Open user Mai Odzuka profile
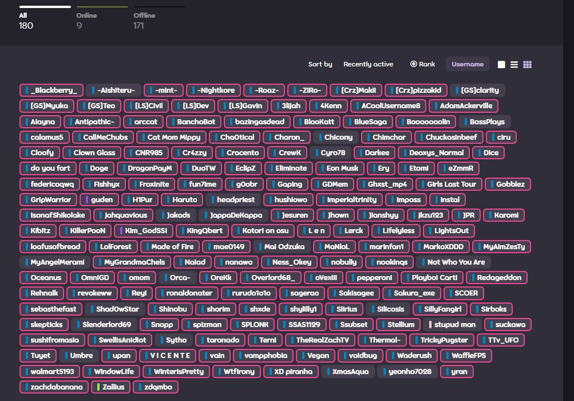The width and height of the screenshot is (574, 401). 282,247
